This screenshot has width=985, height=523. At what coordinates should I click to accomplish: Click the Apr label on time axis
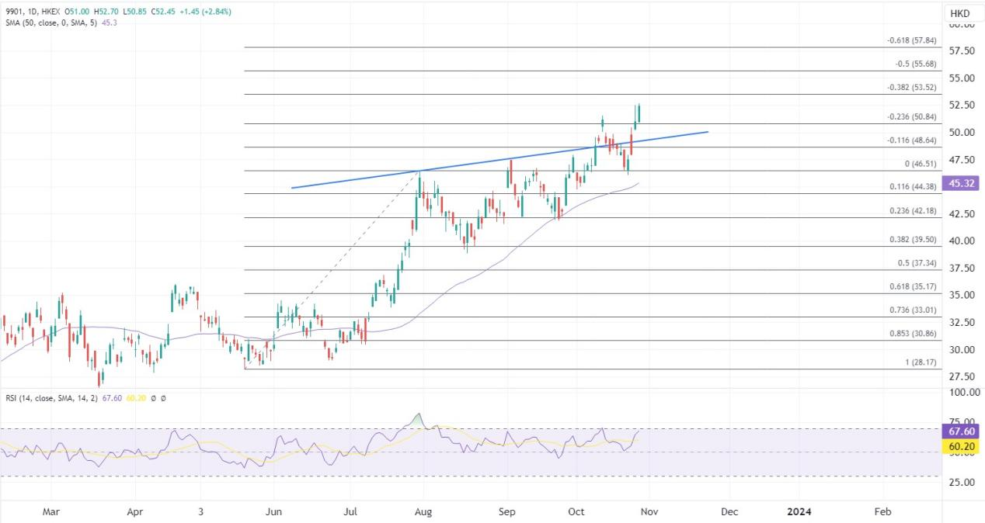(x=135, y=512)
